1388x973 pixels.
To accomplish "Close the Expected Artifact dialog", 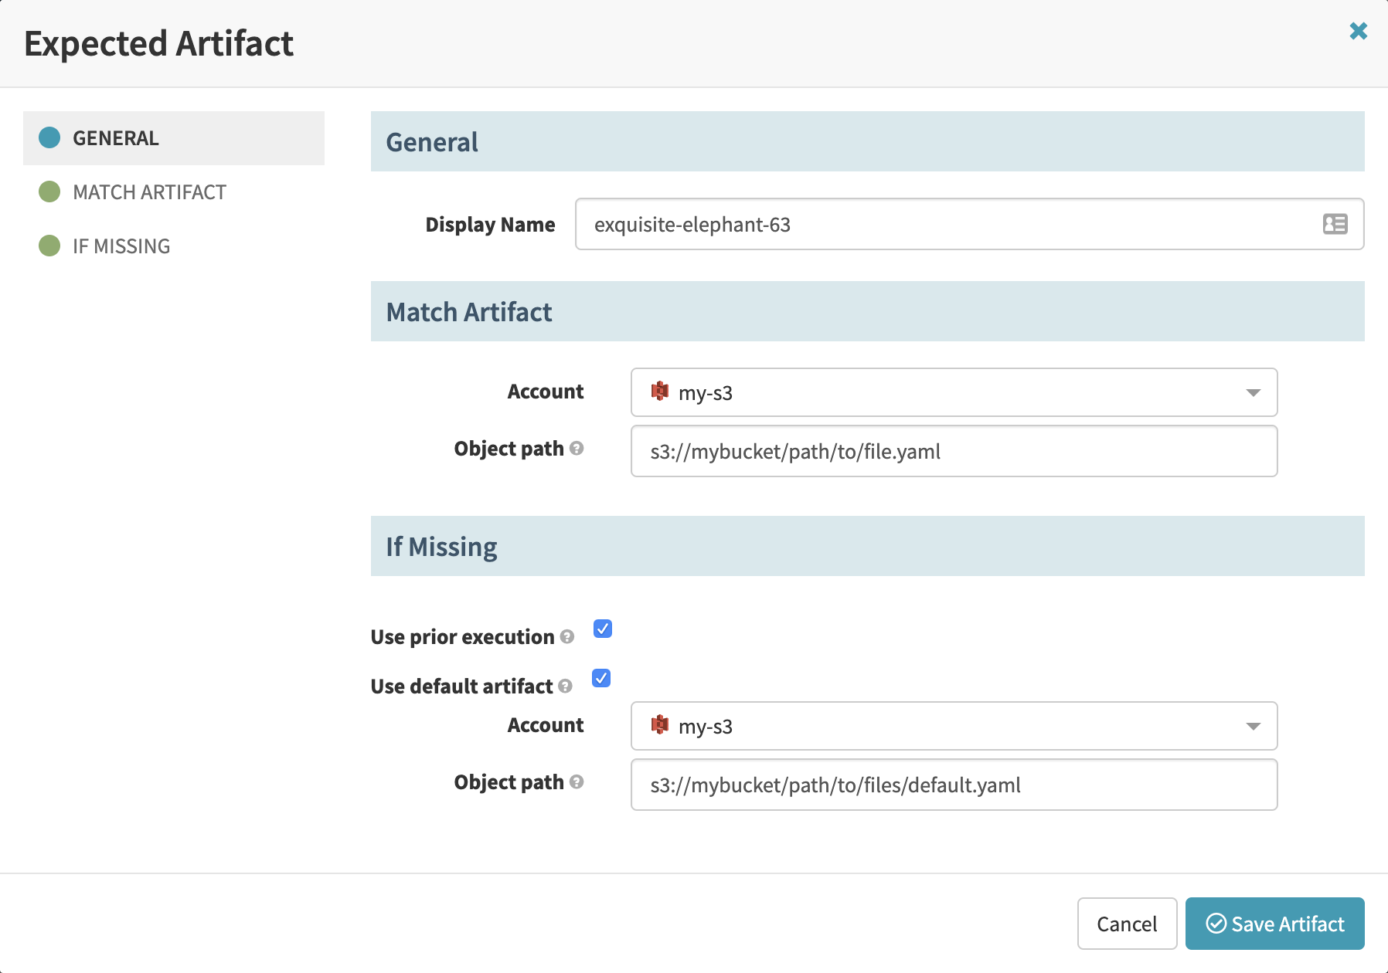I will [1359, 31].
